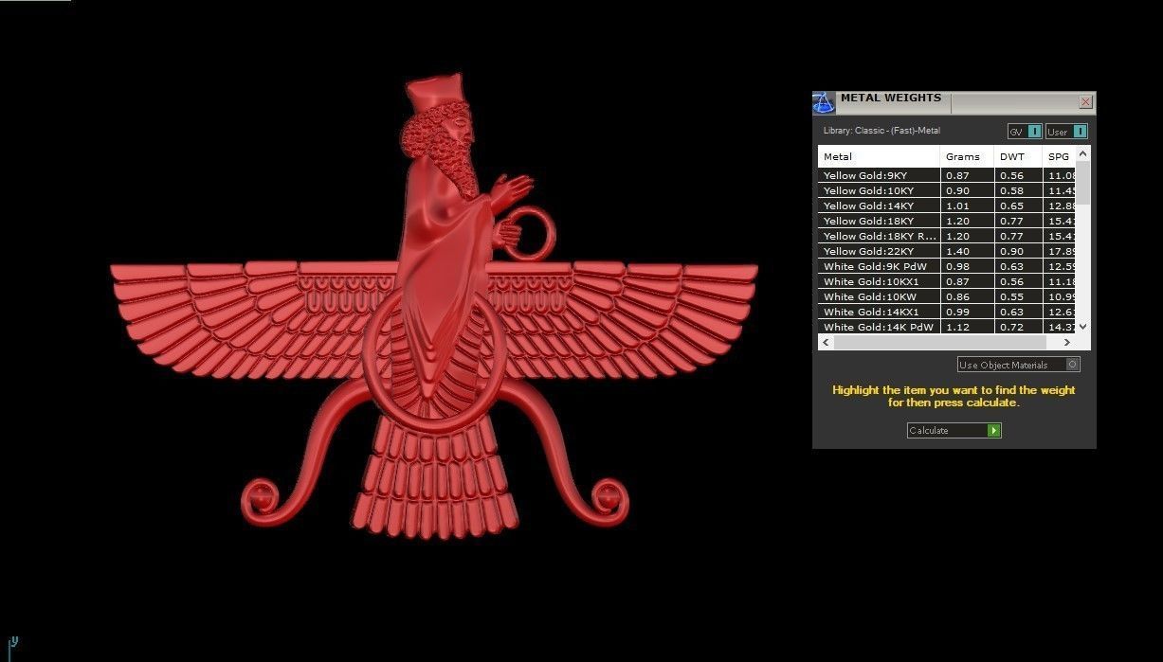This screenshot has height=662, width=1163.
Task: Toggle the User library switch
Action: tap(1066, 132)
